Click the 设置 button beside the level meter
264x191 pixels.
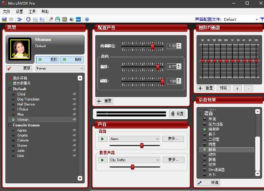pos(177,114)
